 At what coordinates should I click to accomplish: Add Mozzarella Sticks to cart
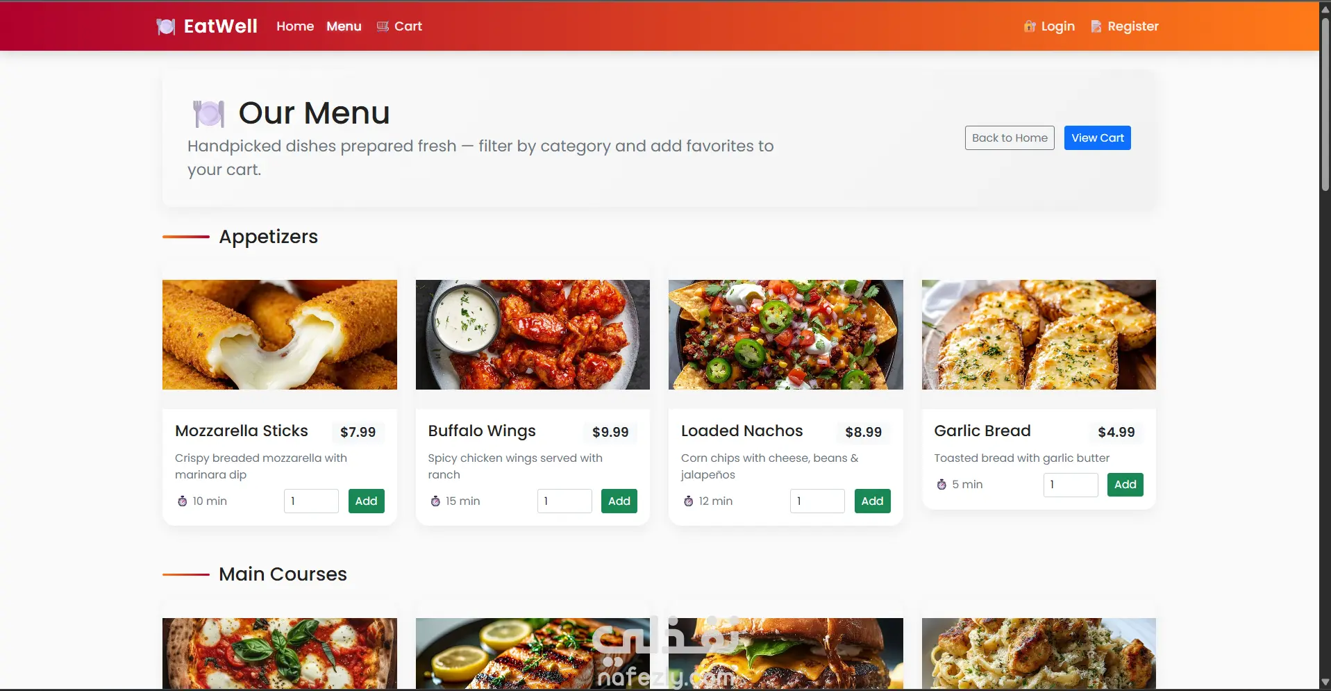(366, 501)
